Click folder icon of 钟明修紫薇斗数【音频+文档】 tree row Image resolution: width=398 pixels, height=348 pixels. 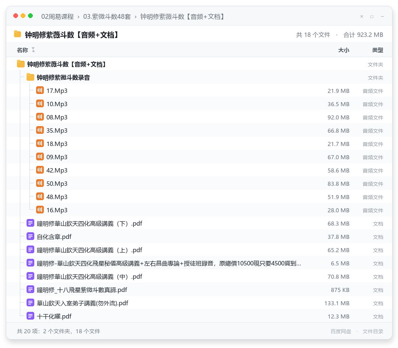click(x=21, y=64)
